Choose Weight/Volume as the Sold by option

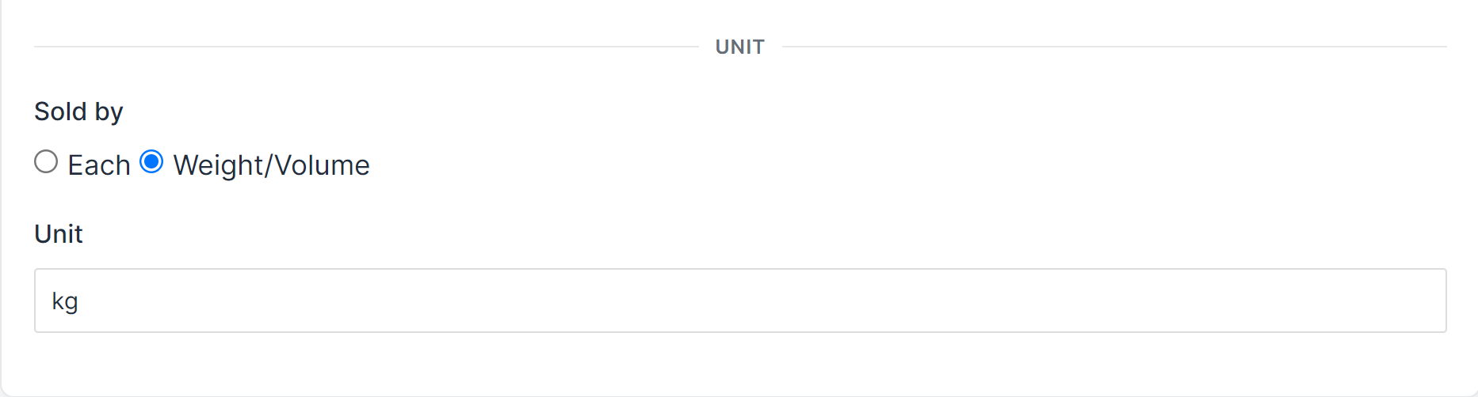[x=151, y=162]
